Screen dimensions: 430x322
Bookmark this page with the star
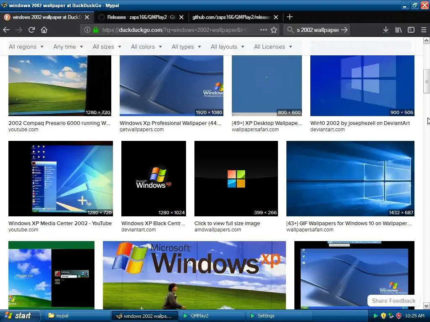[274, 30]
